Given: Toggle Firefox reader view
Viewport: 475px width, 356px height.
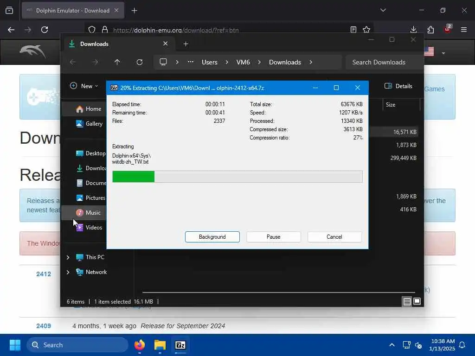Looking at the screenshot, I should point(353,30).
